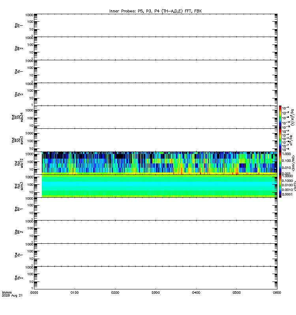296x315 pixels.
Task: Click the 0100 time tick label
Action: pyautogui.click(x=75, y=293)
